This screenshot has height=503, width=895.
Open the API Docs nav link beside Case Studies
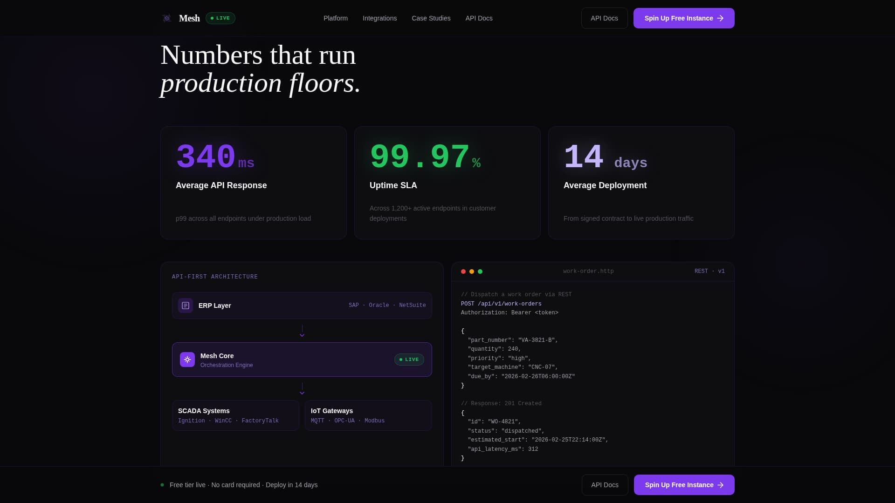(x=479, y=18)
